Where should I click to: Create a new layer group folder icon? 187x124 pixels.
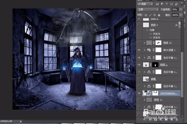[166, 120]
